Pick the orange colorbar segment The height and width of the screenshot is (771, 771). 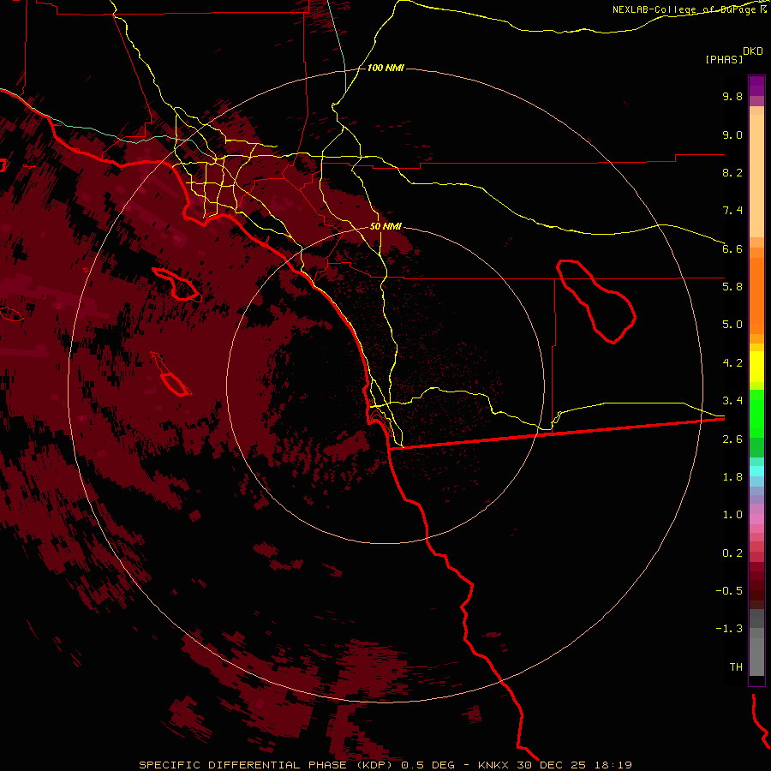[756, 295]
